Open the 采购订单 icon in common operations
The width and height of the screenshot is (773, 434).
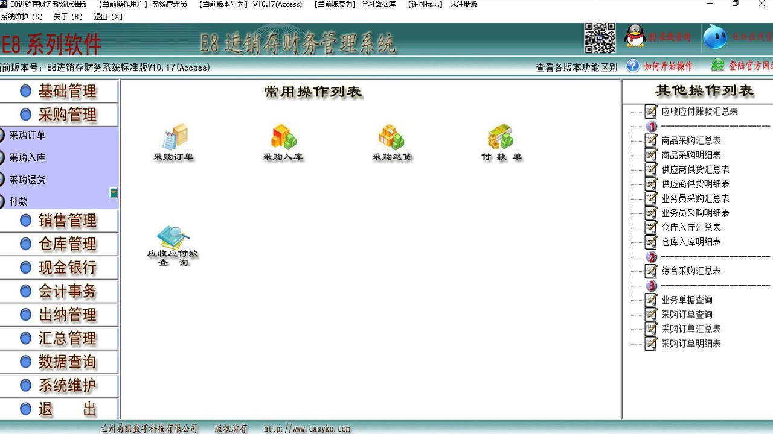[x=174, y=139]
